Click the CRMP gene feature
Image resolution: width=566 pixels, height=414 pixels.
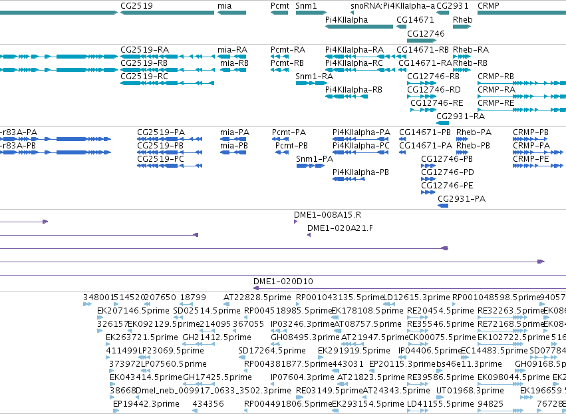(521, 13)
